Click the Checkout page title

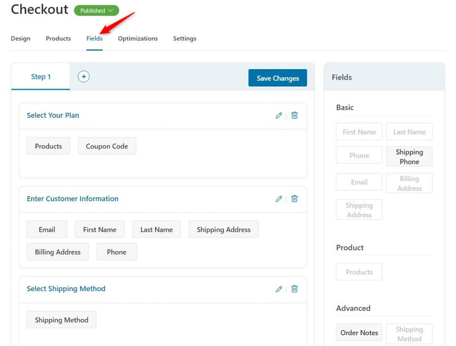pyautogui.click(x=40, y=9)
